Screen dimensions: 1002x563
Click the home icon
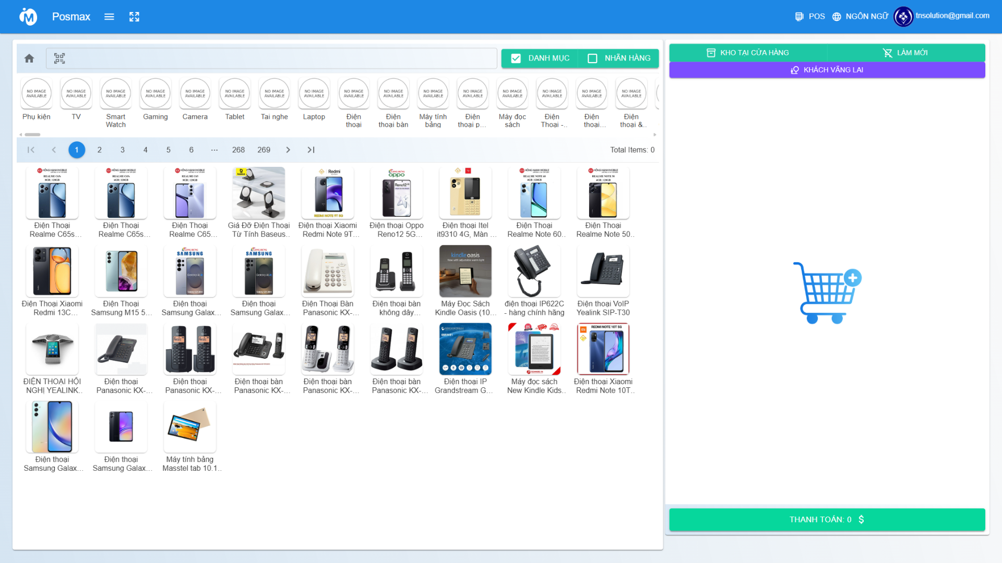[x=29, y=58]
